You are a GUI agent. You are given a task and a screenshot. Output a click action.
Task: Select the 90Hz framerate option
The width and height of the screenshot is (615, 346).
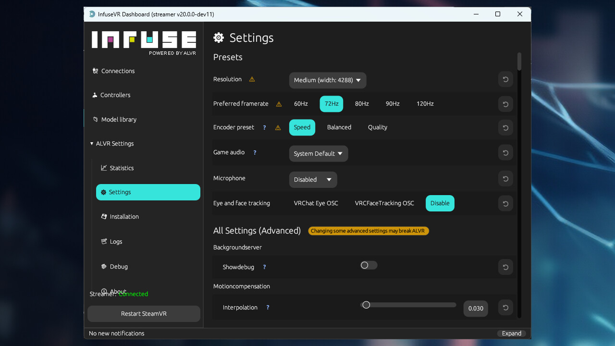[x=393, y=104]
